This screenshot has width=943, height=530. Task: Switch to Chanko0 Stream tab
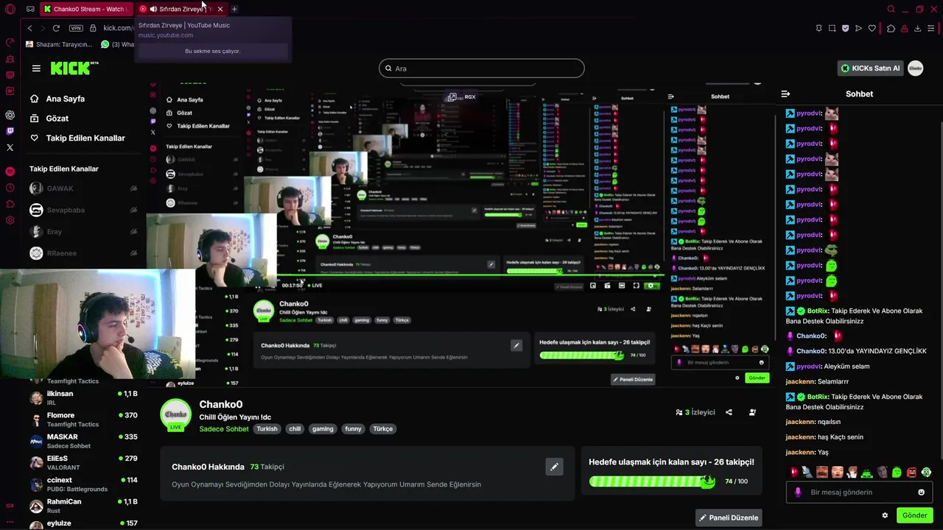click(85, 9)
